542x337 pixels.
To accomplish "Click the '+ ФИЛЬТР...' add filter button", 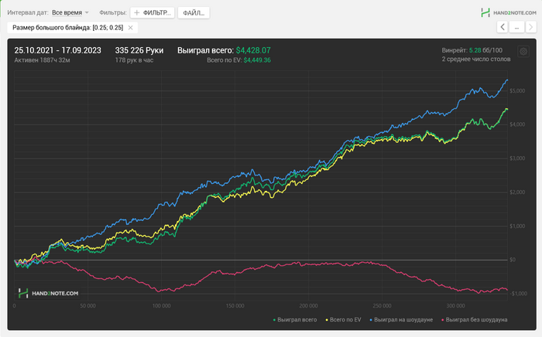I will click(153, 13).
